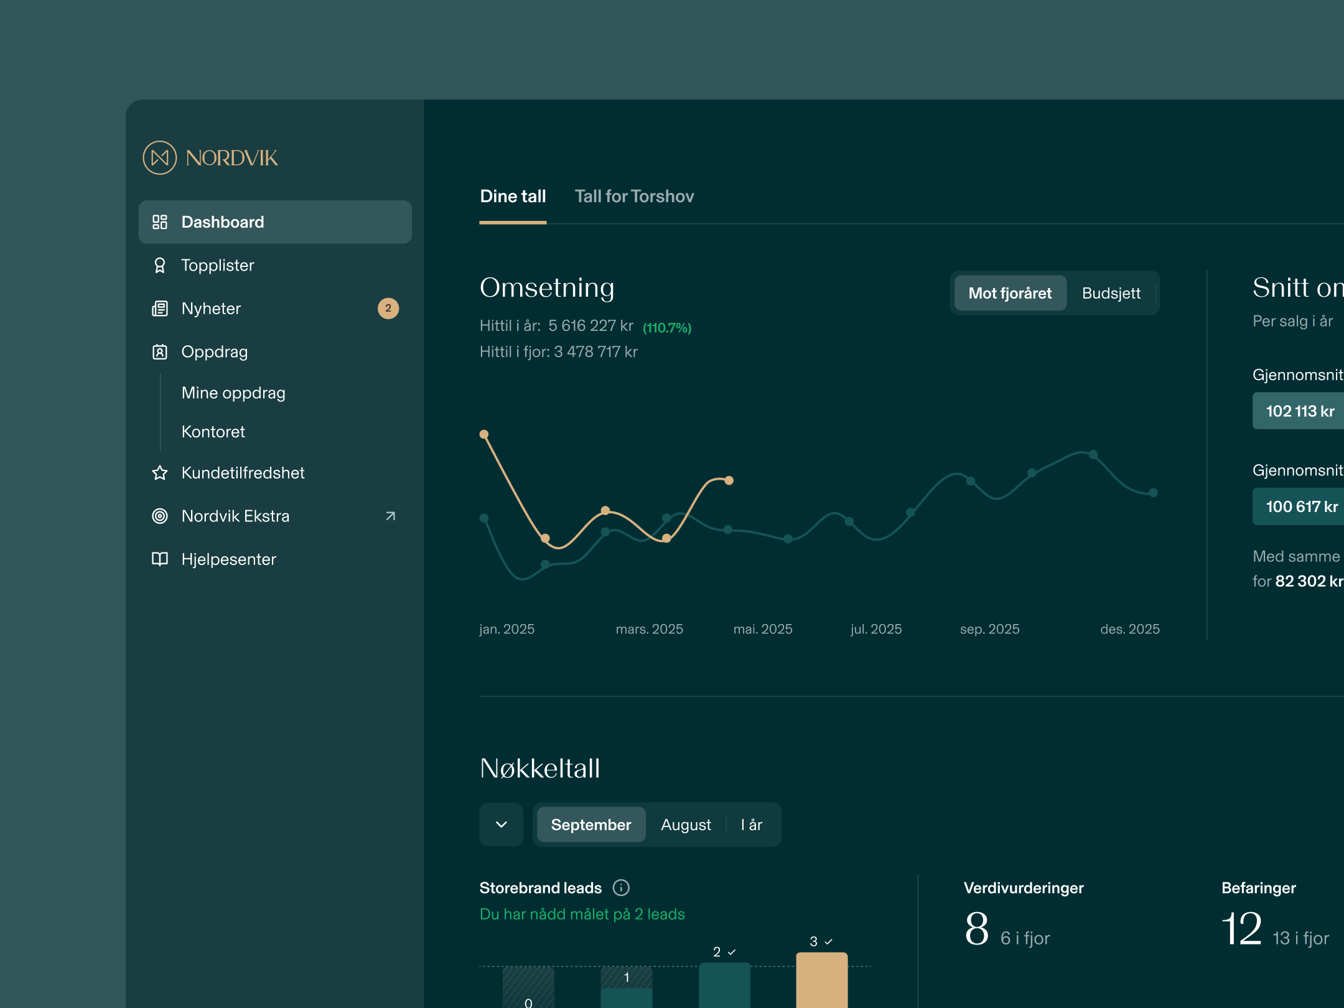
Task: Click the '13 i fjor' comparison text
Action: coord(1300,938)
